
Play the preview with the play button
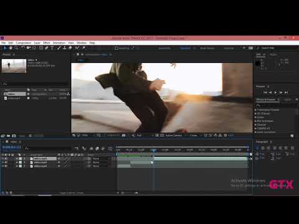tap(275, 92)
